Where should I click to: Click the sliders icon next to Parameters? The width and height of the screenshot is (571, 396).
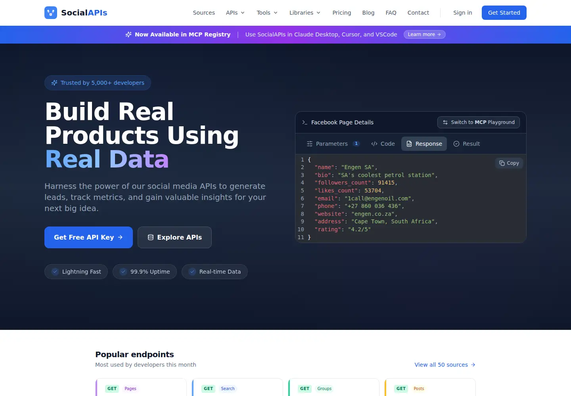pos(310,144)
